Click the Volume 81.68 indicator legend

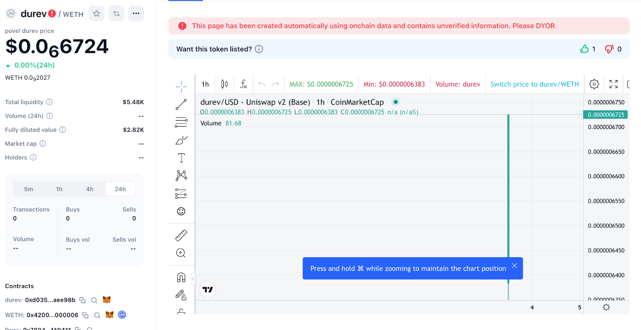pos(221,123)
